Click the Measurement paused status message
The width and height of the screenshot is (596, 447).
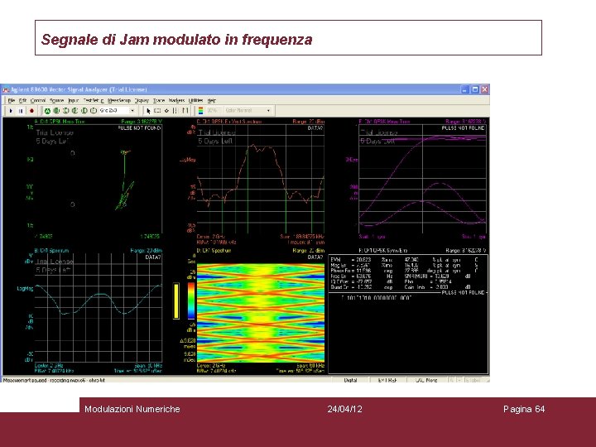54,380
